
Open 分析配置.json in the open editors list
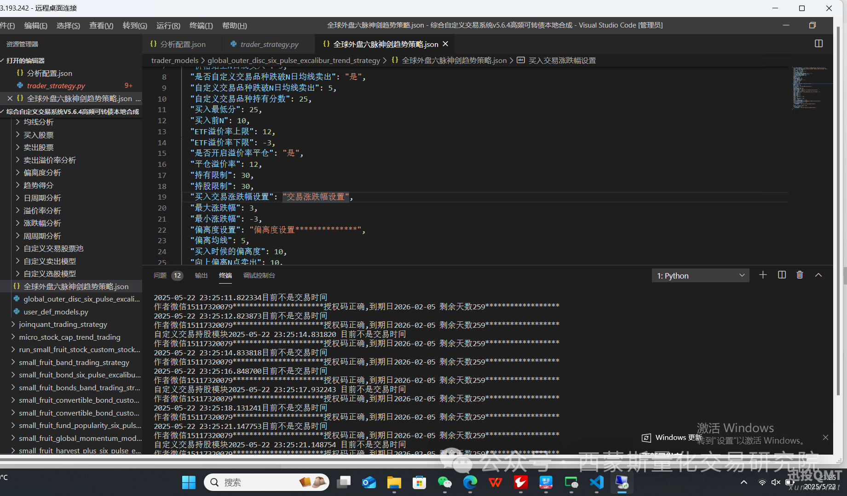[x=49, y=73]
